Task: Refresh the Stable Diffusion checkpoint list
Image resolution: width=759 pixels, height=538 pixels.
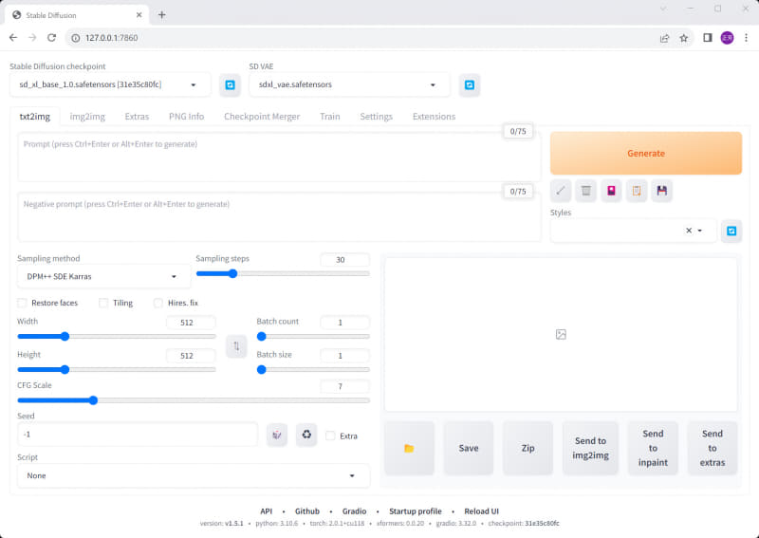Action: 230,85
